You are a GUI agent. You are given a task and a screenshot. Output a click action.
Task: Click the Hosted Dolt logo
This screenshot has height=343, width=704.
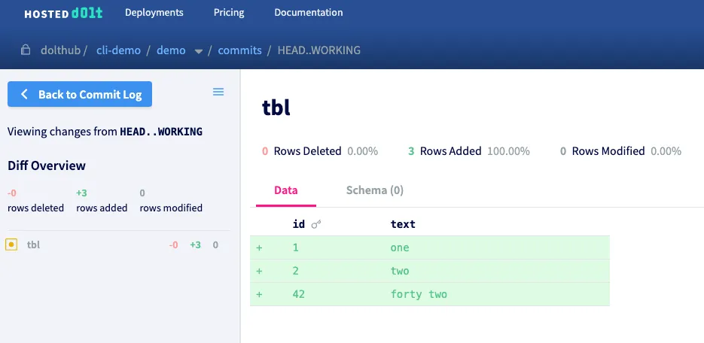[62, 13]
